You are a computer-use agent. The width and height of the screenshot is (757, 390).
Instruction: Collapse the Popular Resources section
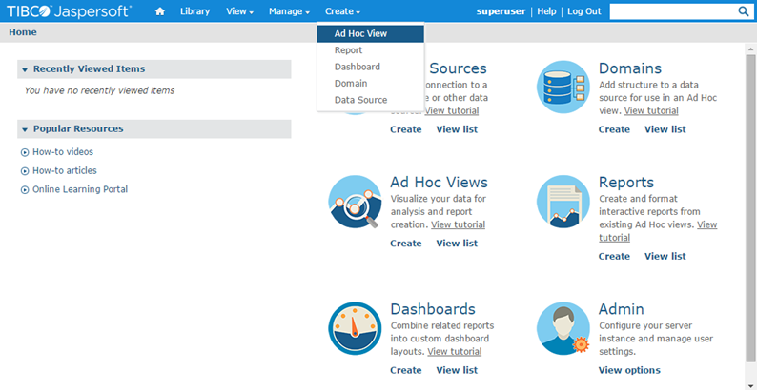[25, 129]
